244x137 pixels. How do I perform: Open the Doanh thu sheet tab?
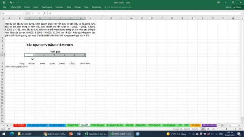pos(73,125)
